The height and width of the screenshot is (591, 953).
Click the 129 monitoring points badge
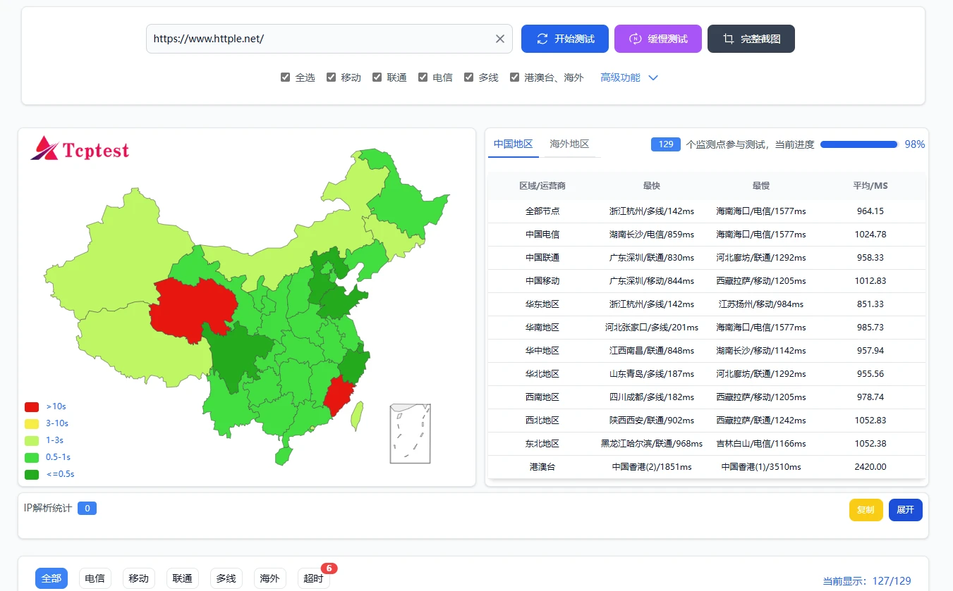coord(665,144)
